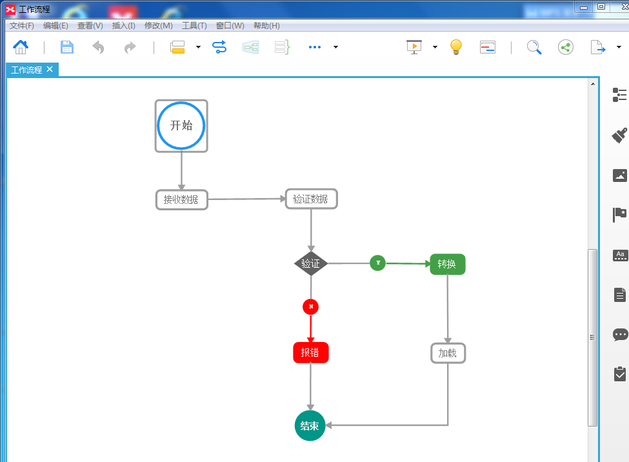Select the red 报错 node
Image resolution: width=629 pixels, height=462 pixels.
(x=311, y=353)
